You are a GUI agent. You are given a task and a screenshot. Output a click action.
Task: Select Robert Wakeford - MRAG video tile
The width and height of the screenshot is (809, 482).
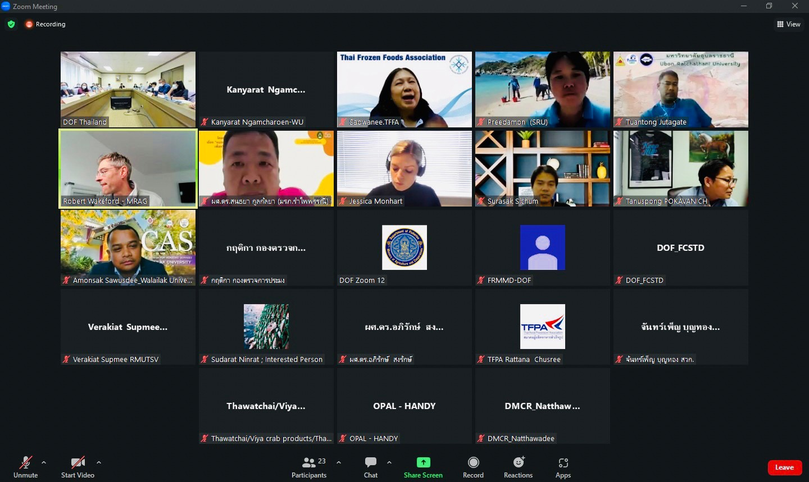(128, 168)
